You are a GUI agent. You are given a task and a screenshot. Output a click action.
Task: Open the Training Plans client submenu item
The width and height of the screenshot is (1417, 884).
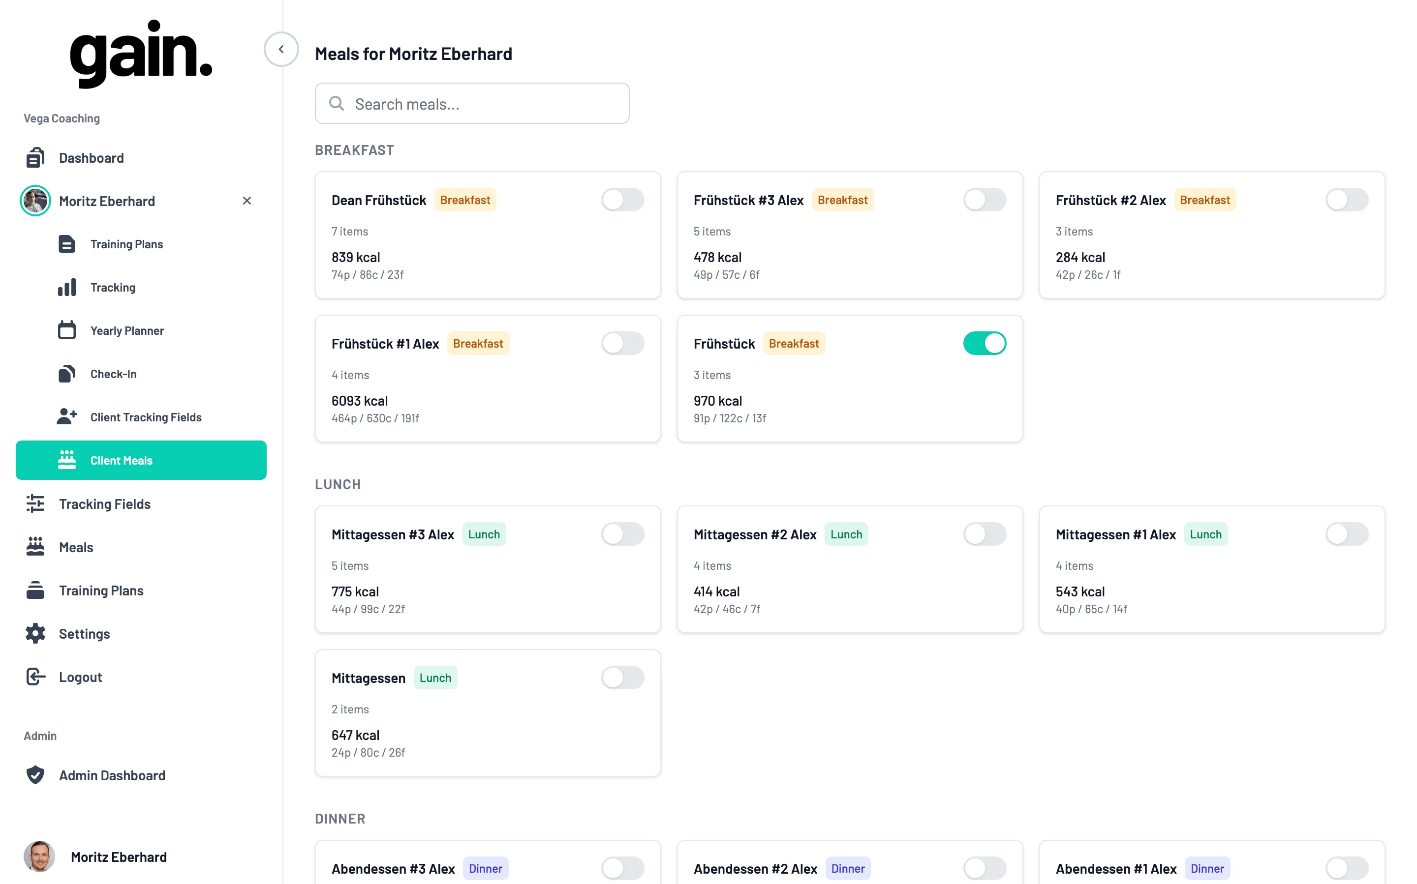[126, 244]
